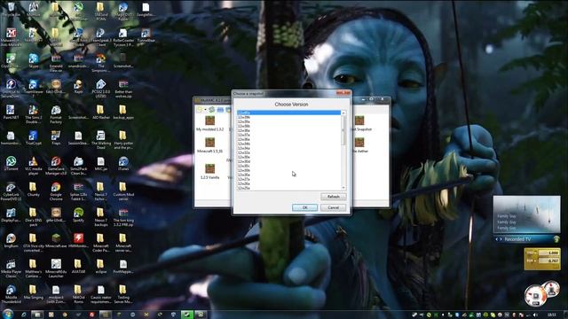Screen dimensions: 568x319
Task: Open the eclipse folder on desktop
Action: click(100, 267)
